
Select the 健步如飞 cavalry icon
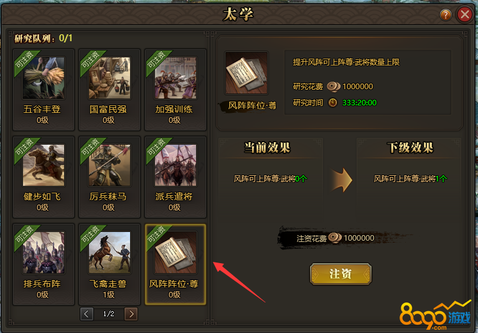click(44, 165)
